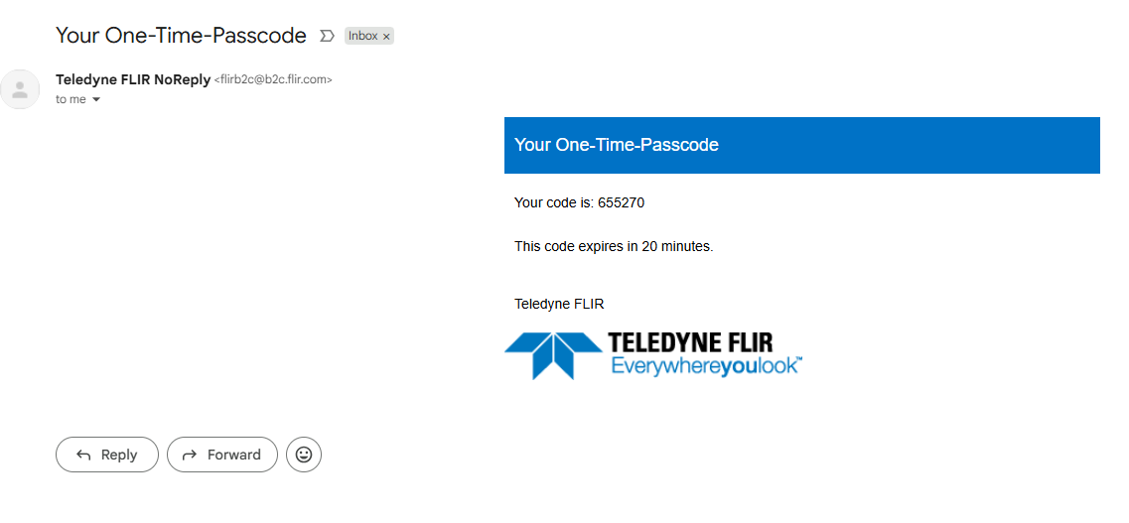Viewport: 1129px width, 523px height.
Task: Expand recipient details arrow beside 'to me'
Action: coord(96,100)
